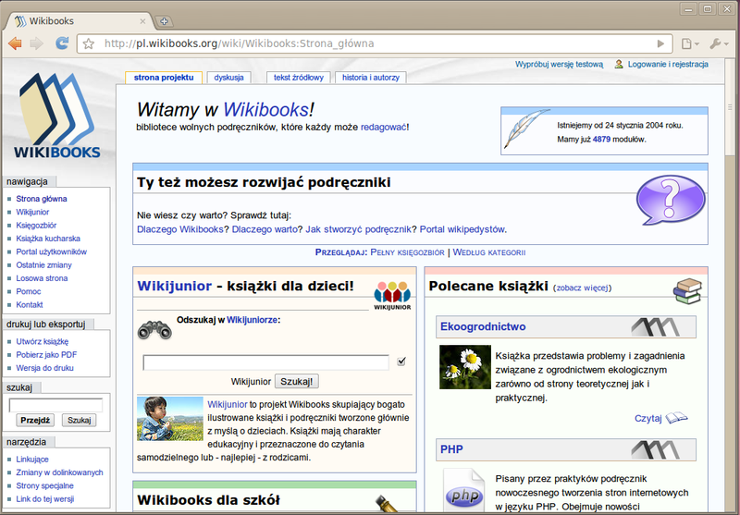Click Wersja do druku link
Image resolution: width=740 pixels, height=515 pixels.
44,368
